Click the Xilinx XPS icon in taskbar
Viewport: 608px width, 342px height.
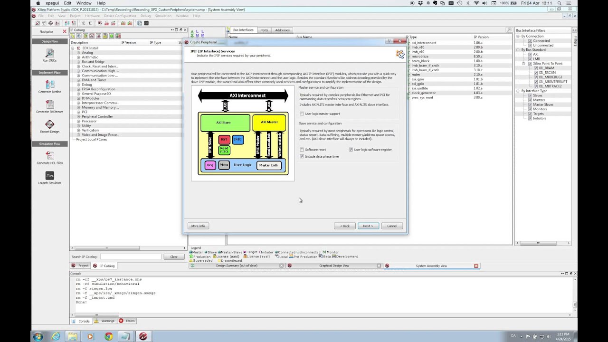[142, 336]
